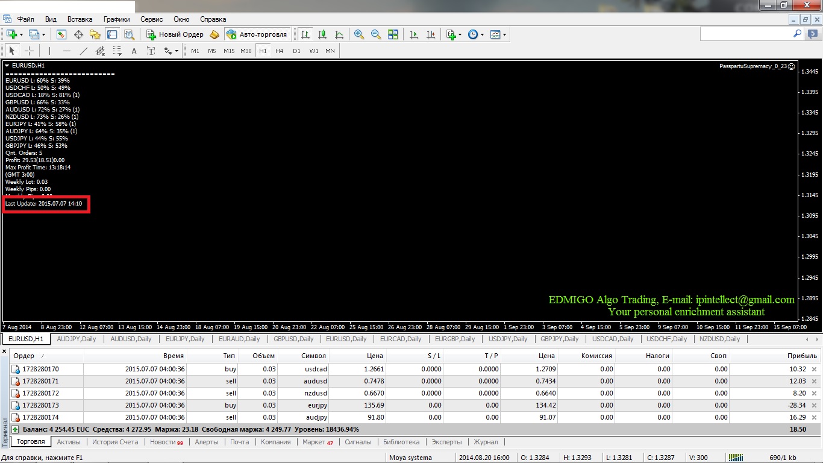The image size is (823, 463).
Task: Toggle chart auto scroll icon
Action: [x=414, y=34]
